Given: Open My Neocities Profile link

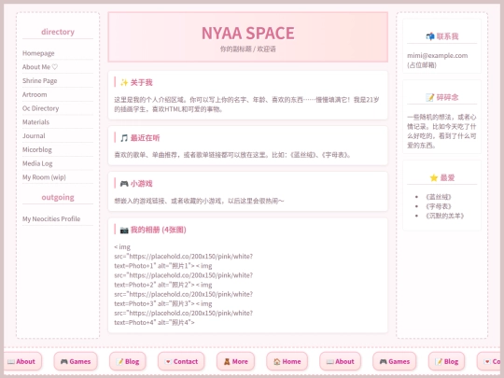Looking at the screenshot, I should point(51,219).
